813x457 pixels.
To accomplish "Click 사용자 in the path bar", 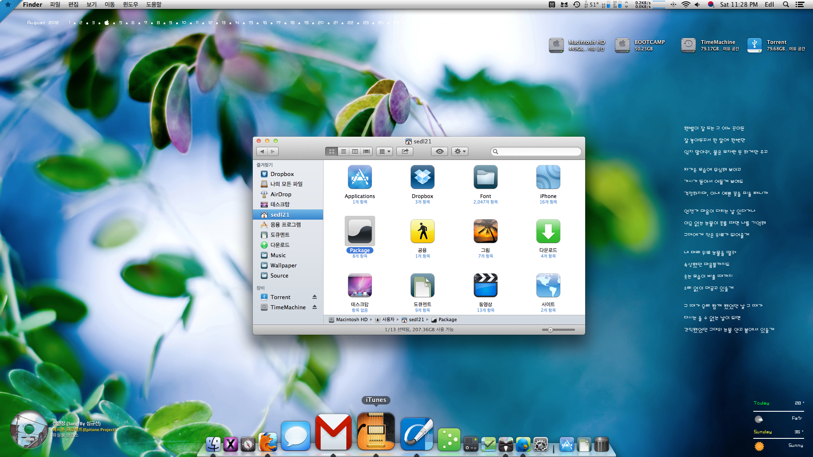I will click(385, 319).
